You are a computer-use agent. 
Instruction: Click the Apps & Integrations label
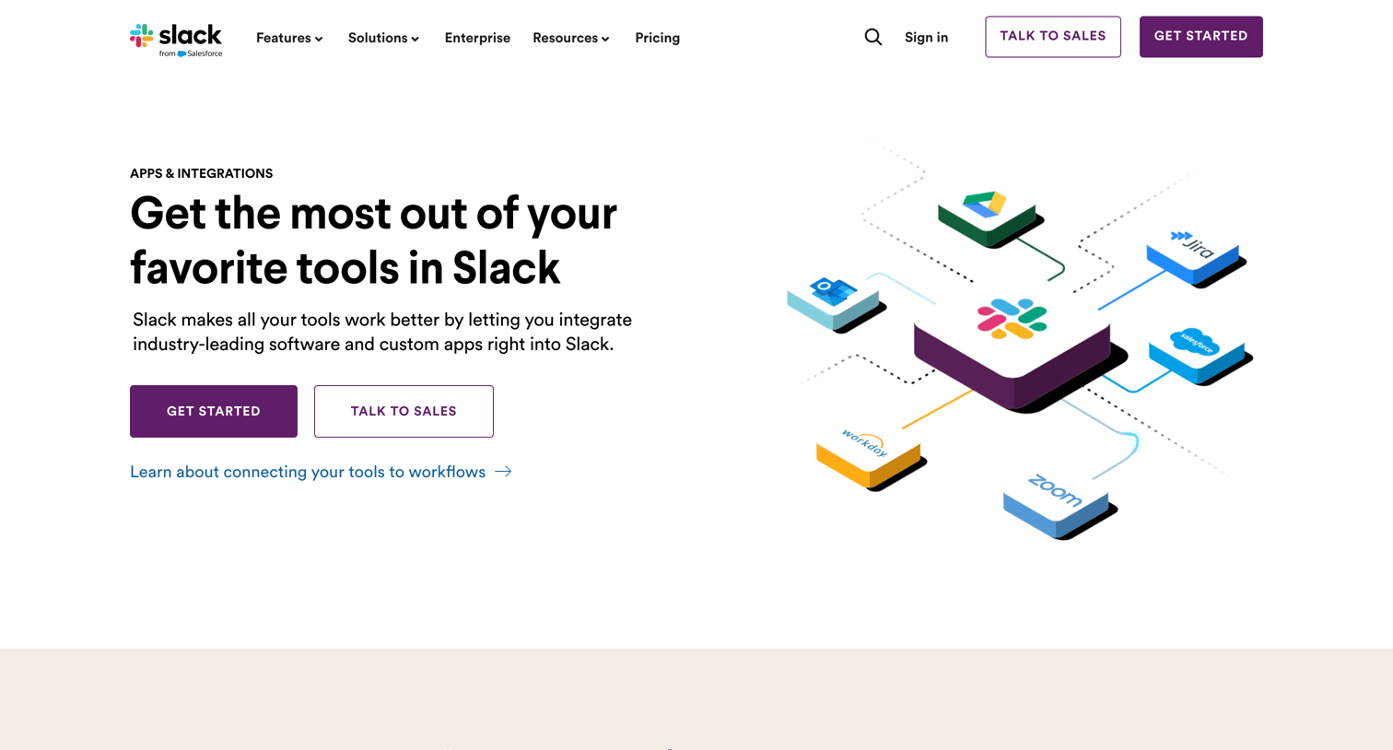tap(201, 173)
